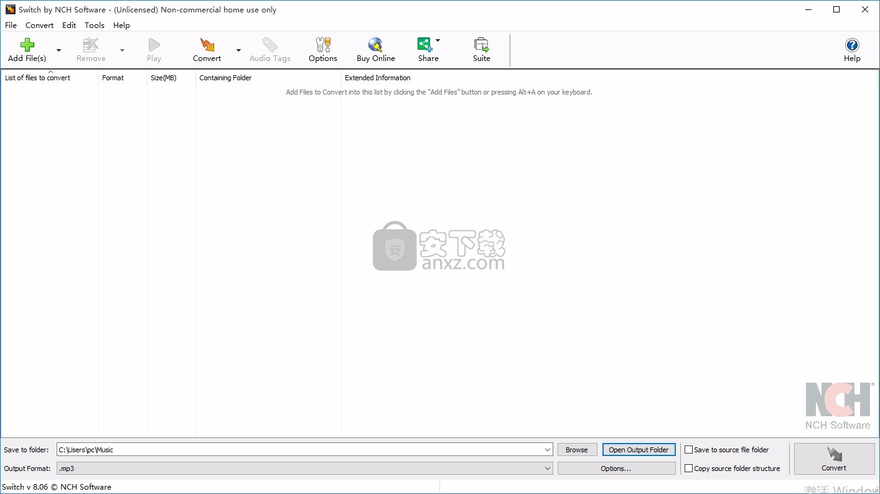Image resolution: width=880 pixels, height=494 pixels.
Task: Expand the Save to folder dropdown
Action: 548,450
